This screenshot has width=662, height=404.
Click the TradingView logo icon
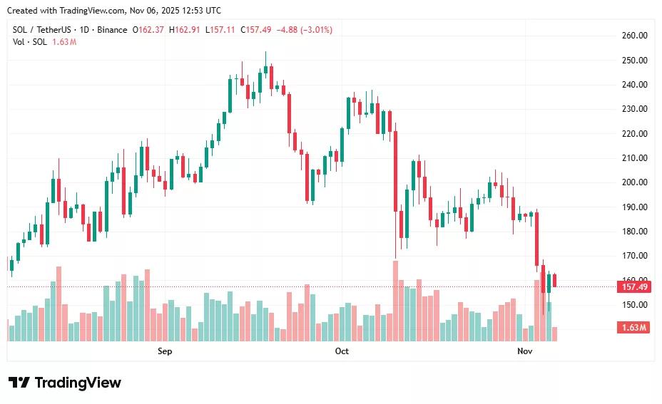pos(19,383)
